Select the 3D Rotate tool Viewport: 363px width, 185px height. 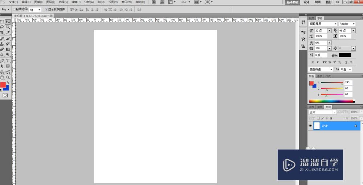[2, 72]
